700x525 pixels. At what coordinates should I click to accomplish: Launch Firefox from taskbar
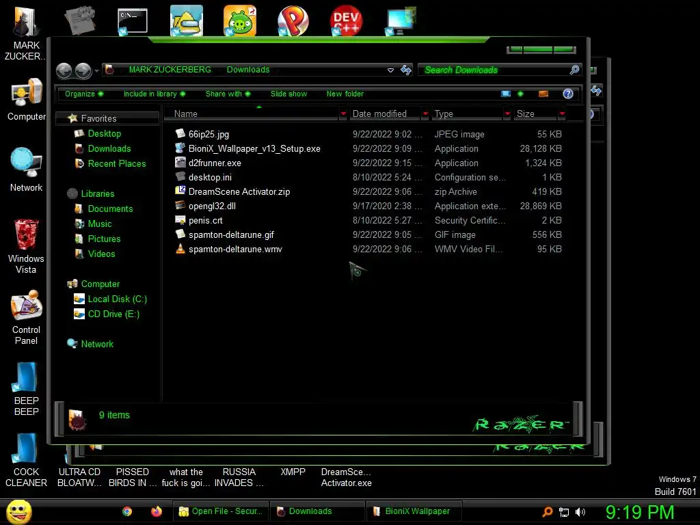157,511
